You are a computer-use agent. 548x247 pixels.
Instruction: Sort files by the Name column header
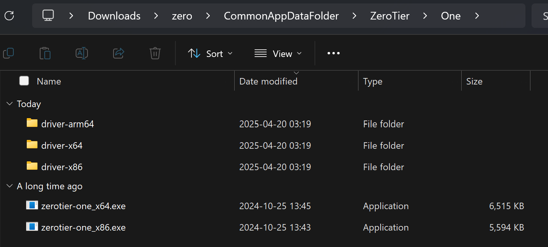click(49, 81)
